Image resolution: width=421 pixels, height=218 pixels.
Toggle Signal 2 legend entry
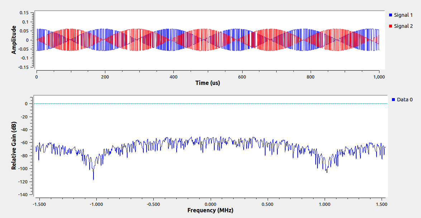[x=401, y=26]
